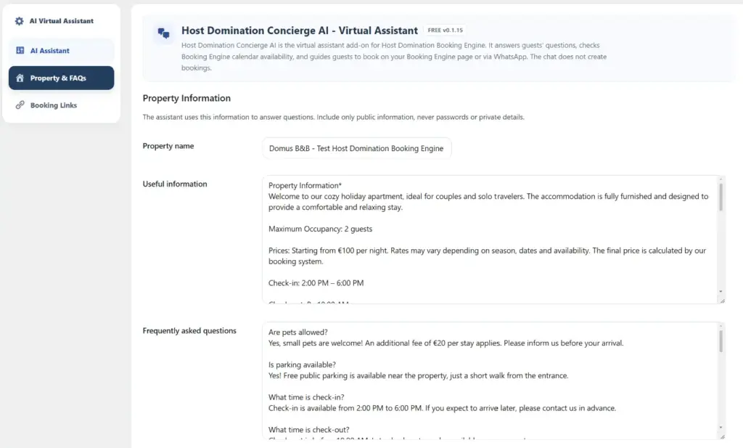Screen dimensions: 743x448
Task: Click the 'Are pets allowed?' question
Action: coord(298,333)
